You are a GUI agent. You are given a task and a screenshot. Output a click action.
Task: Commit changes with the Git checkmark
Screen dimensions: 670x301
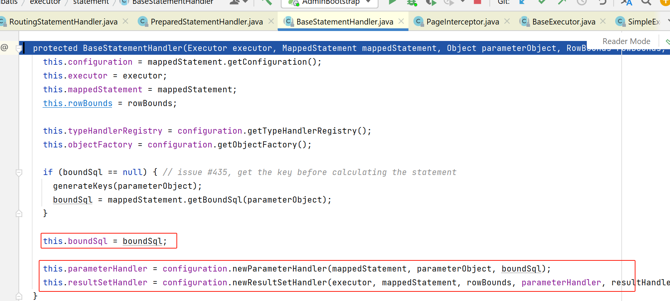pos(542,2)
